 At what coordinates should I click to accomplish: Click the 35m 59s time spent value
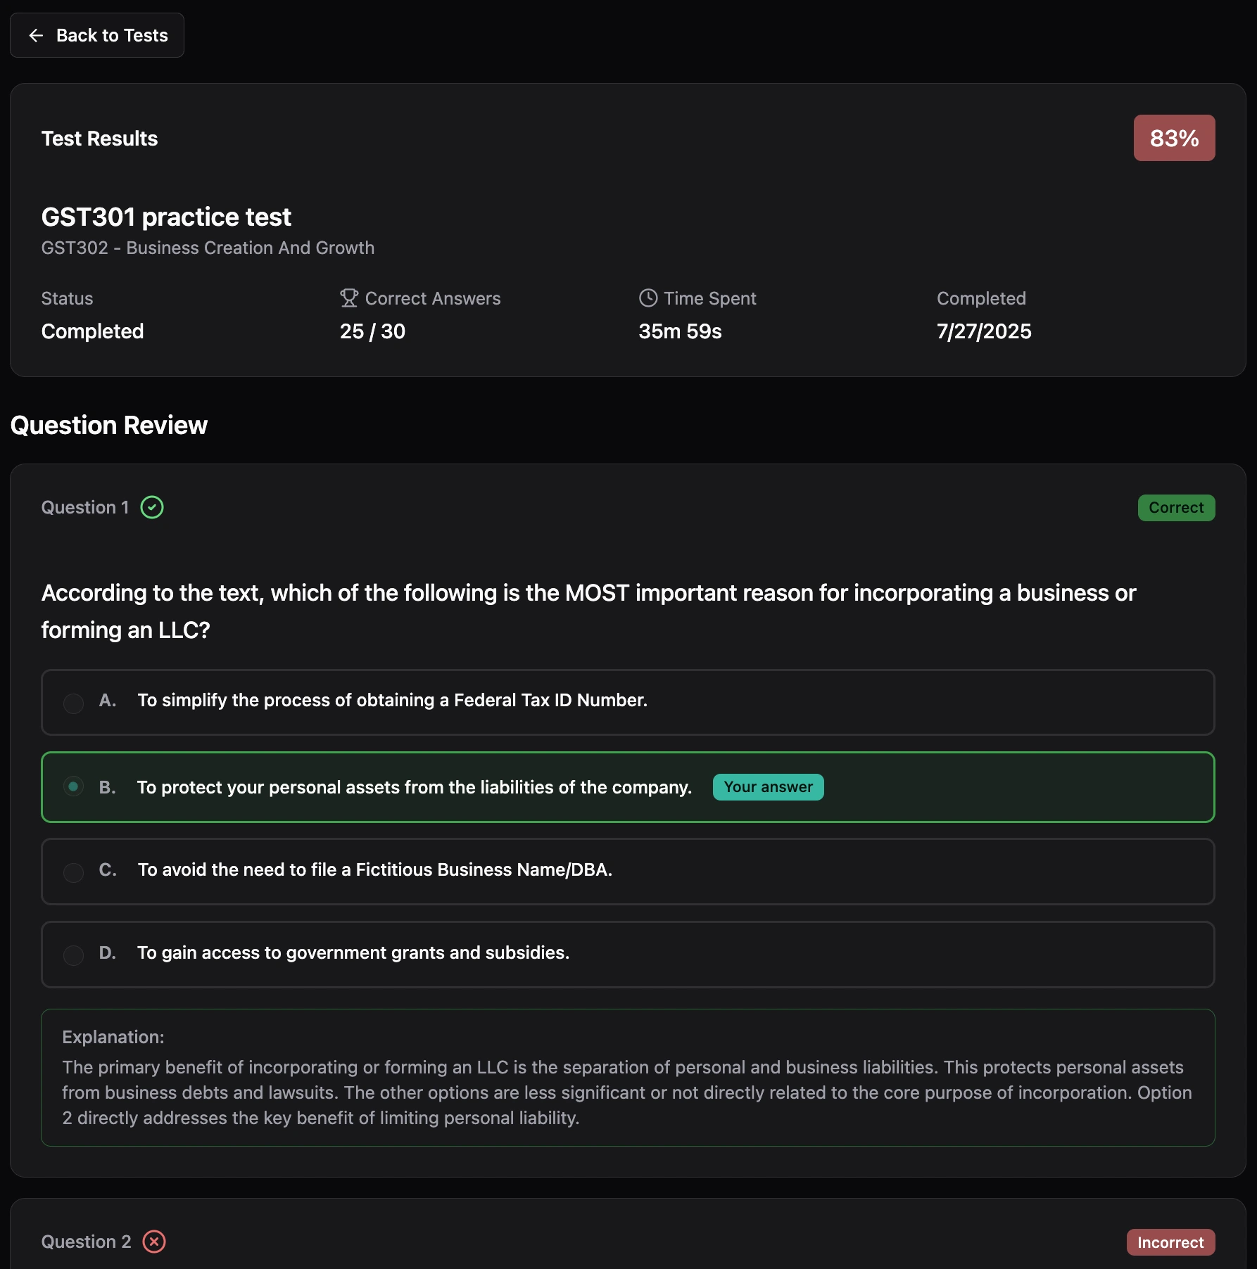(680, 331)
